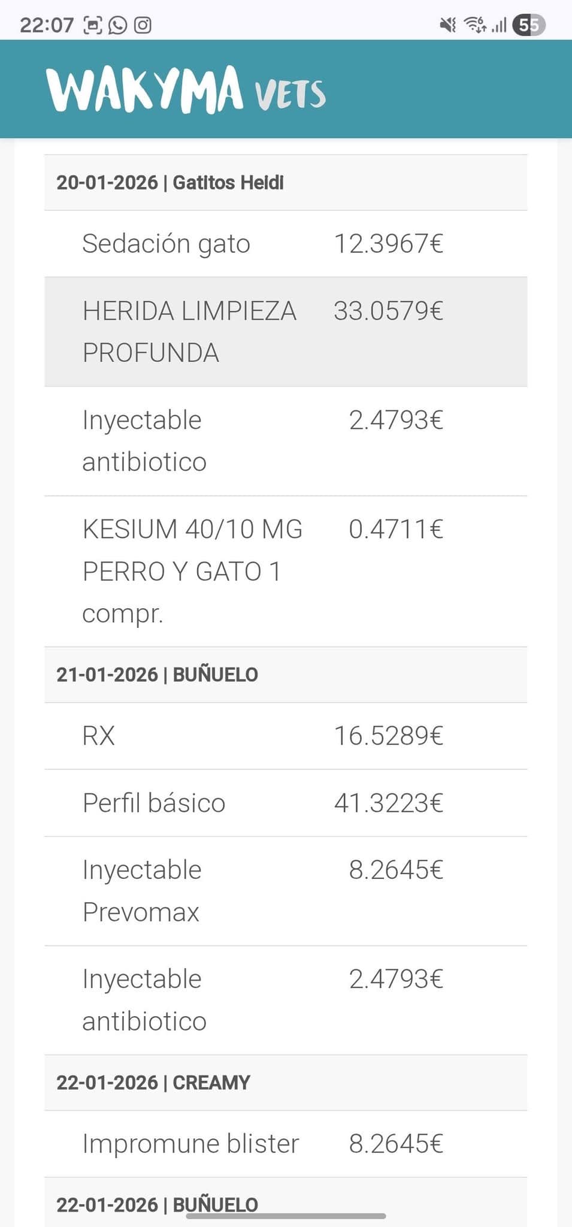Tap the battery level 55 indicator
572x1227 pixels.
click(528, 25)
